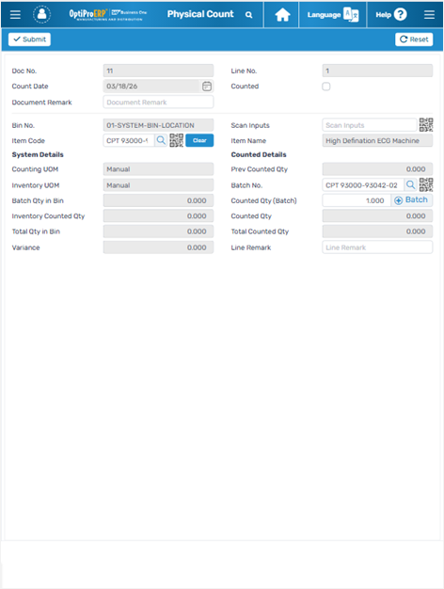Click the Reset button
The height and width of the screenshot is (589, 444).
tap(414, 40)
